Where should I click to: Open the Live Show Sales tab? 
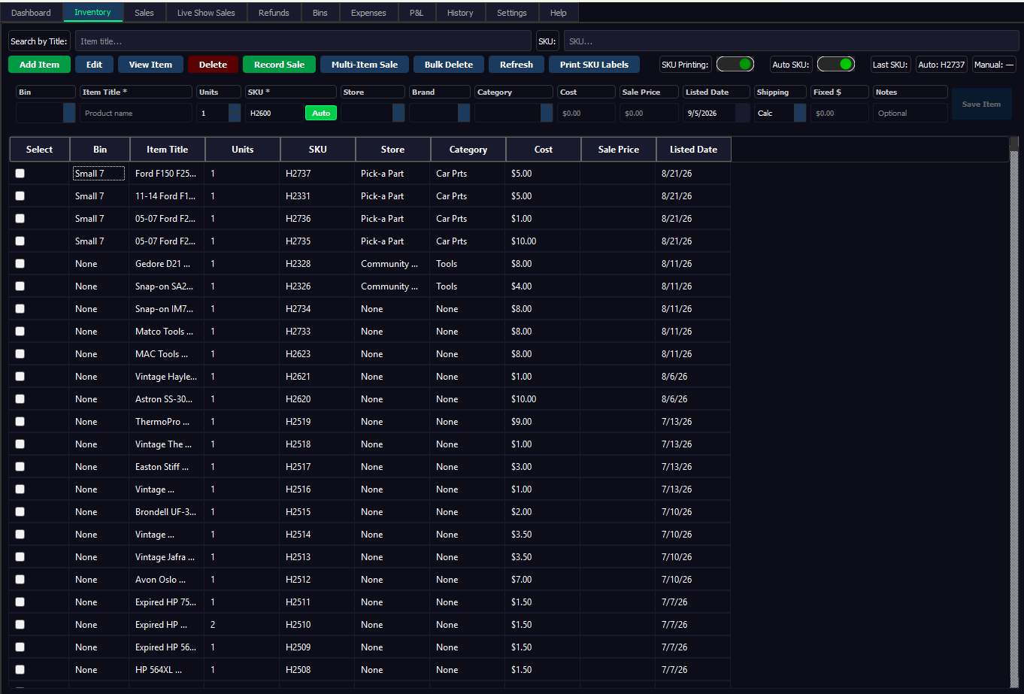206,13
